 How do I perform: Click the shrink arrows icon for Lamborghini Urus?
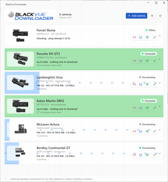pyautogui.click(x=155, y=84)
